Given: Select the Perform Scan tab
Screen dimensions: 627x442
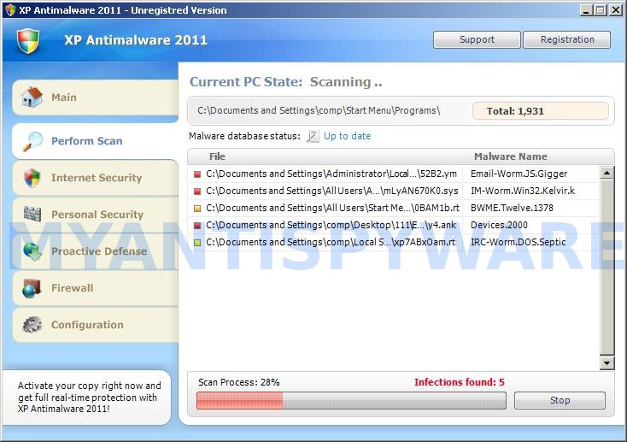Looking at the screenshot, I should [x=95, y=141].
